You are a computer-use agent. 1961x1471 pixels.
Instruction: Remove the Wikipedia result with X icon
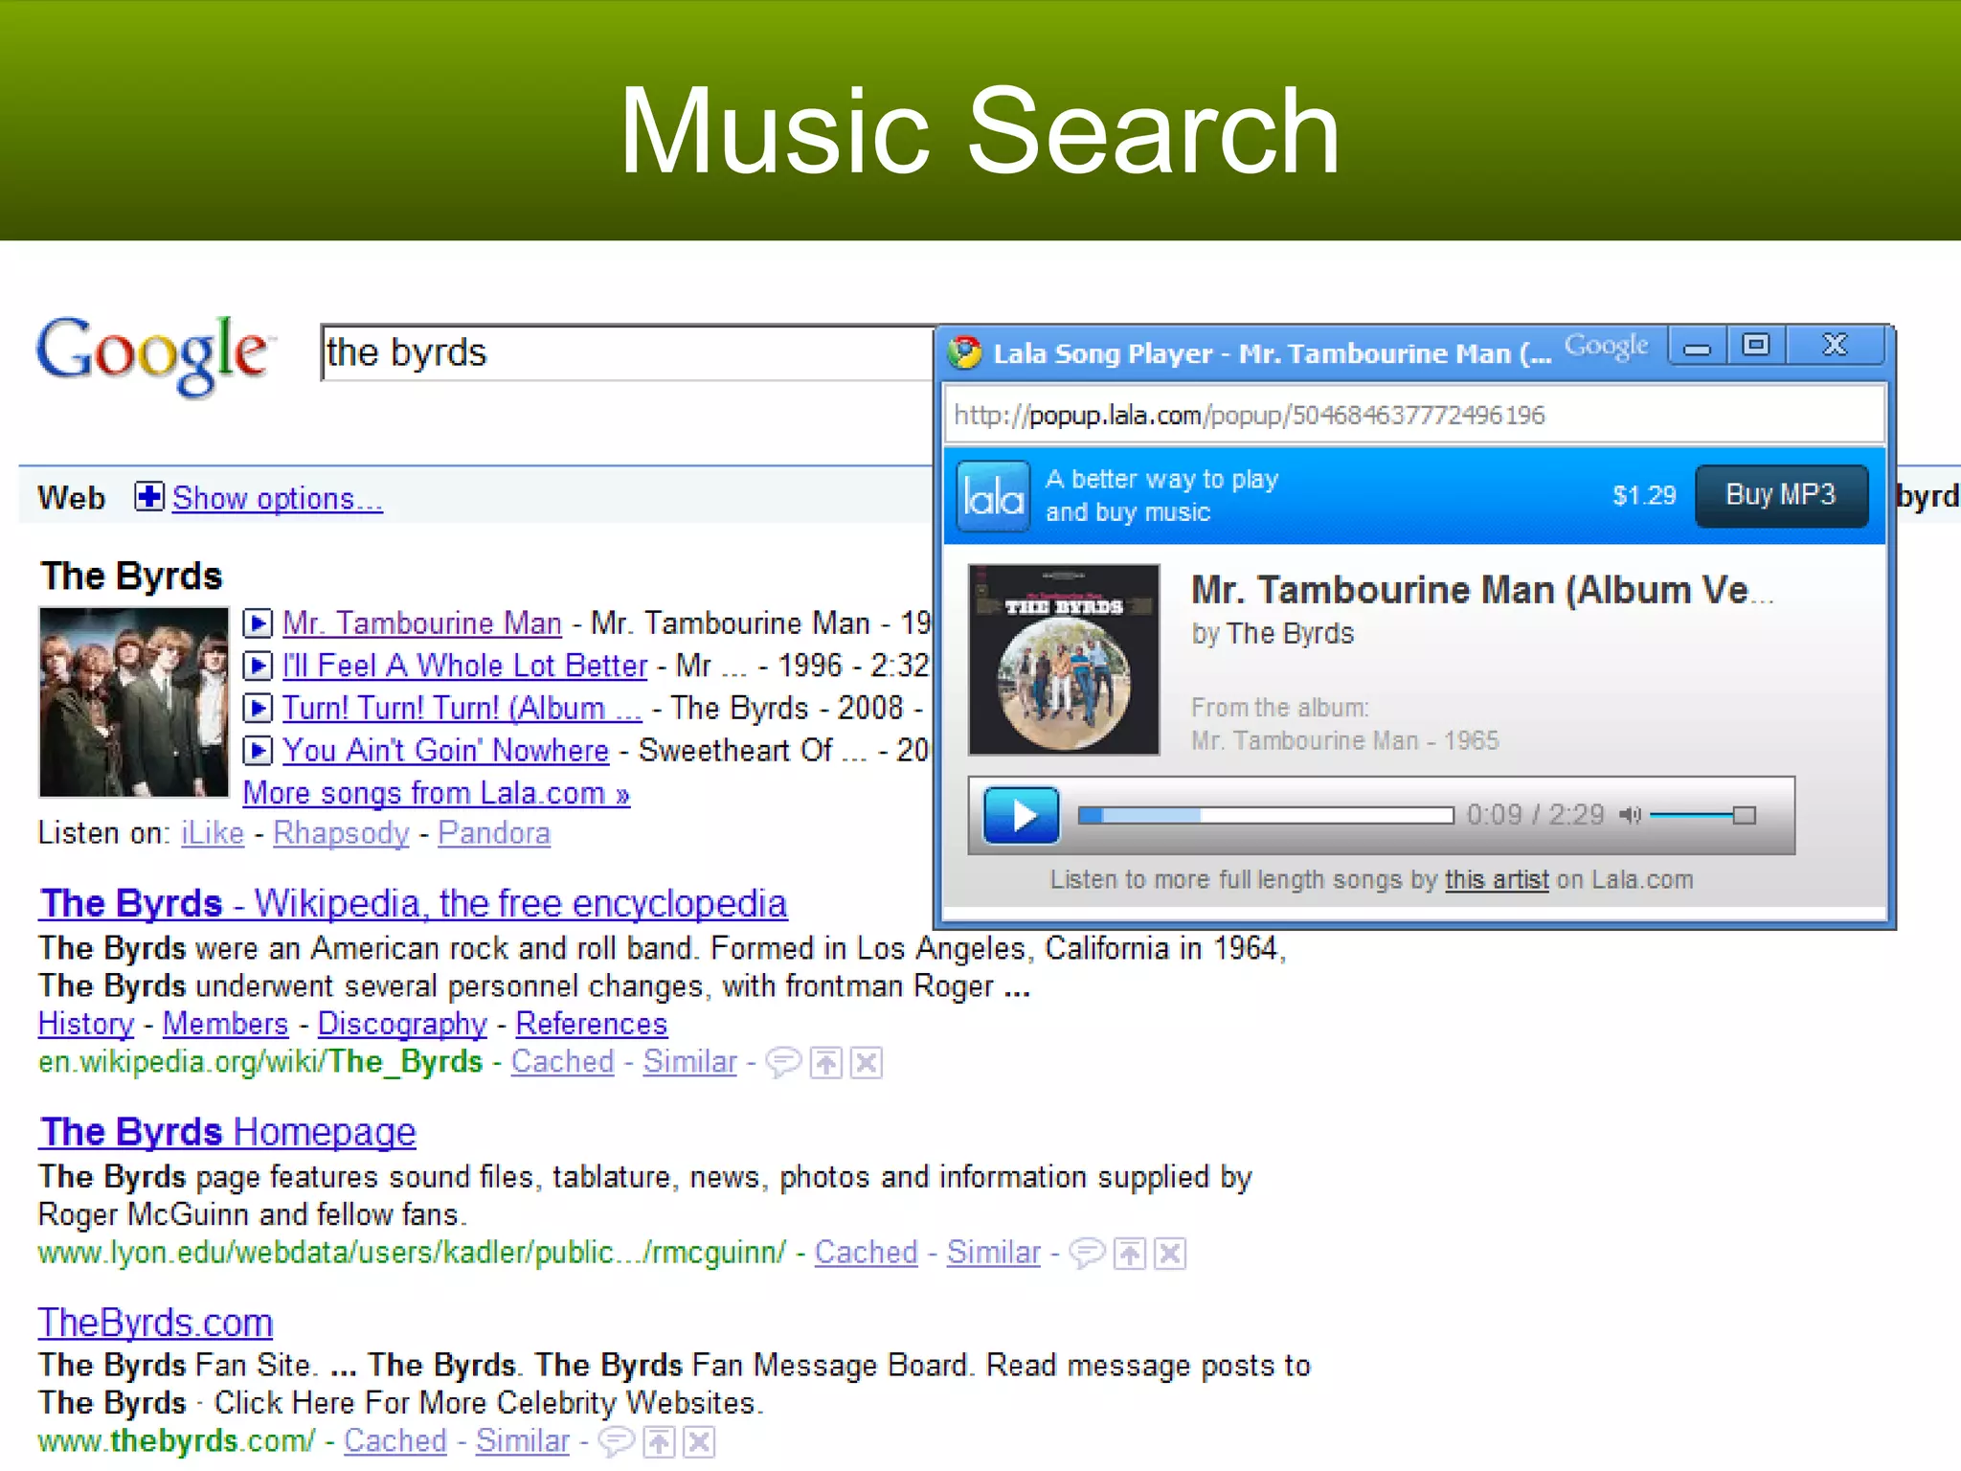coord(867,1062)
